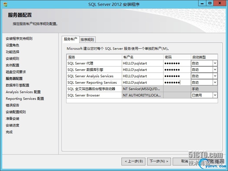Click the 取消 button
Screen dimensions: 228x171
pyautogui.click(x=185, y=161)
